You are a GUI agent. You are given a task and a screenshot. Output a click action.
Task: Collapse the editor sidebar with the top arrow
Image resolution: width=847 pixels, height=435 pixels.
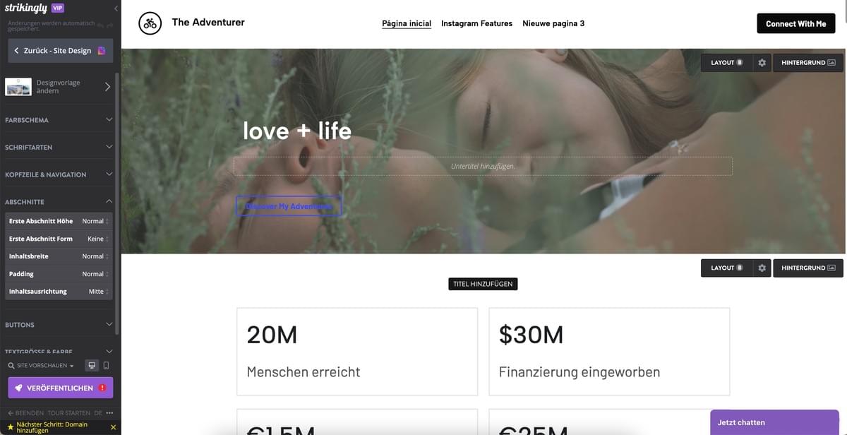116,8
